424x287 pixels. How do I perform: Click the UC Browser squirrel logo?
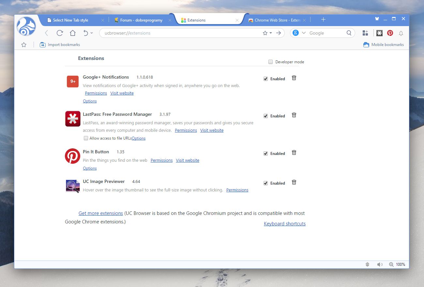coord(26,26)
